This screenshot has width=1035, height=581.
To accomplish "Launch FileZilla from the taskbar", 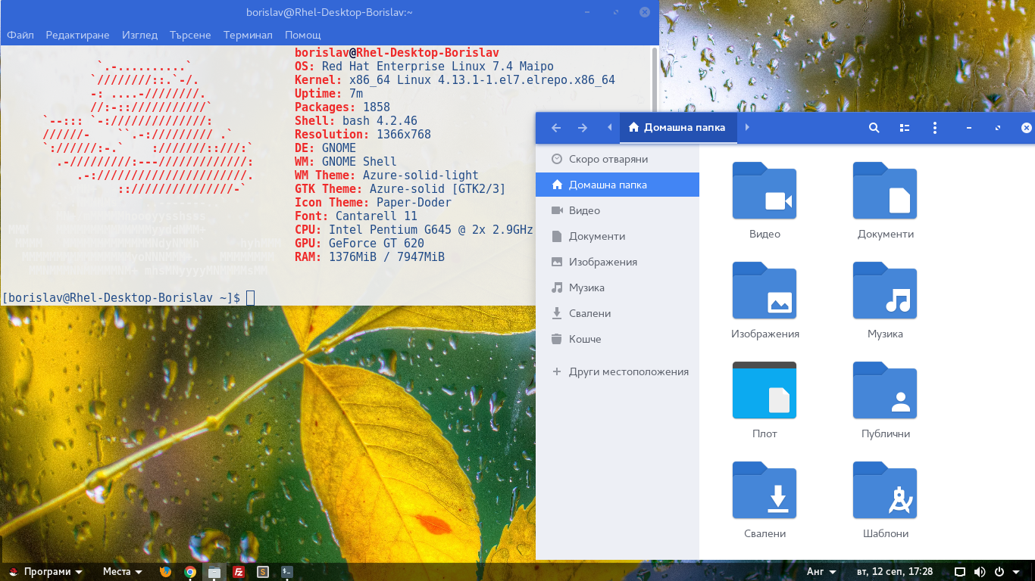I will 238,572.
